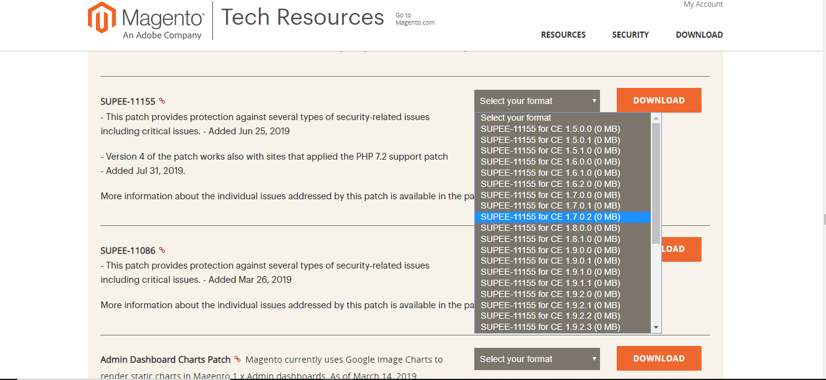
Task: Open the format dropdown for Admin Dashboard Charts Patch
Action: (x=537, y=358)
